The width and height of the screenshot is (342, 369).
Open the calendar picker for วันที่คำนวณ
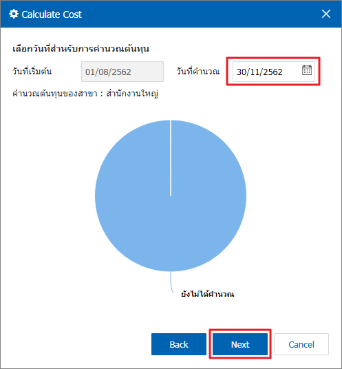[307, 70]
